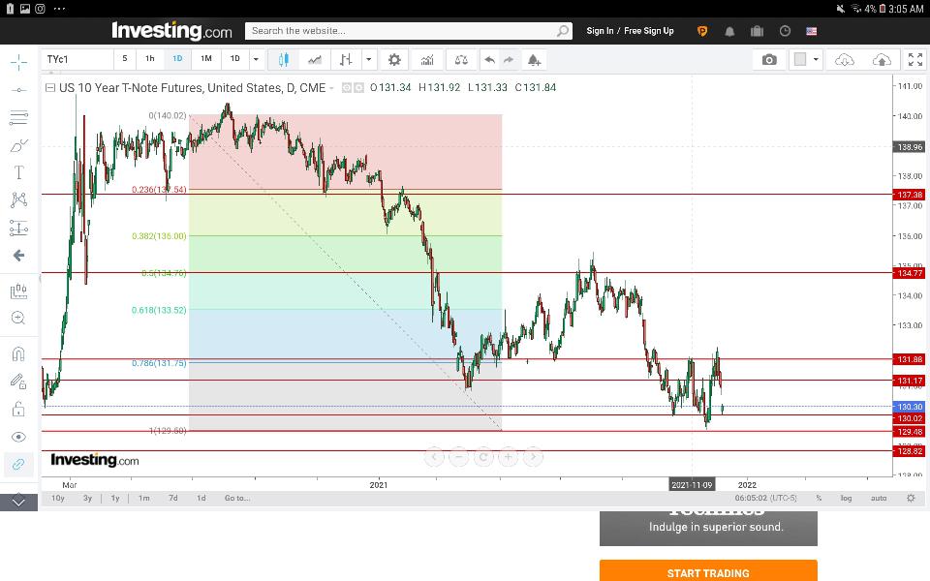The image size is (930, 581).
Task: Click the START TRADING button
Action: [x=708, y=571]
